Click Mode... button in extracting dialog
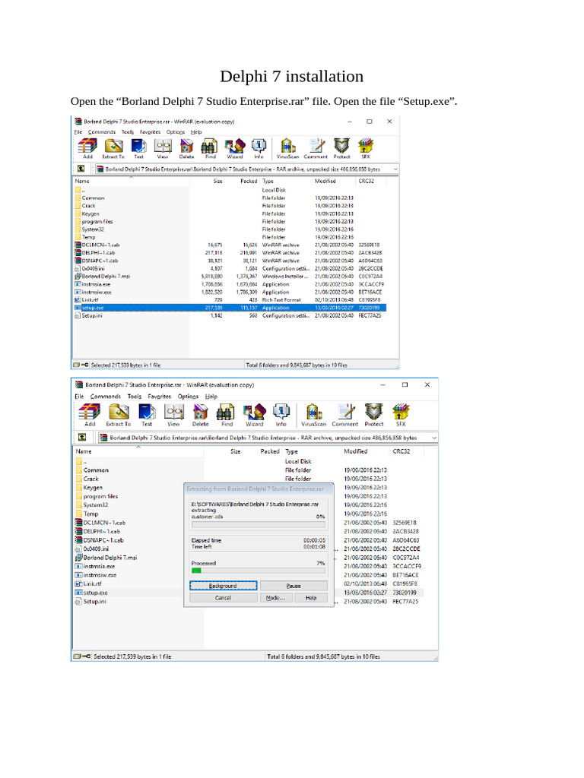 275,598
